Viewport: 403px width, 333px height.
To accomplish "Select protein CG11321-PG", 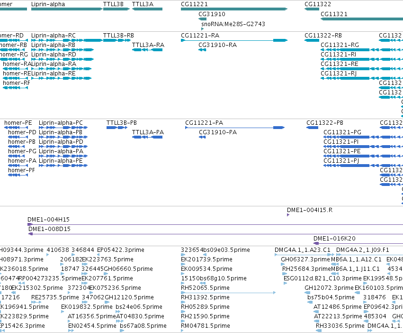I will point(363,137).
